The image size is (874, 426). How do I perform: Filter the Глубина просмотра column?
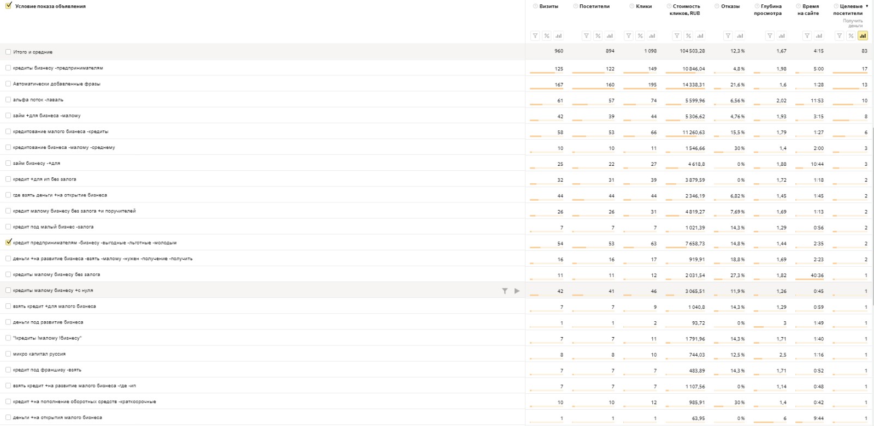pyautogui.click(x=770, y=36)
